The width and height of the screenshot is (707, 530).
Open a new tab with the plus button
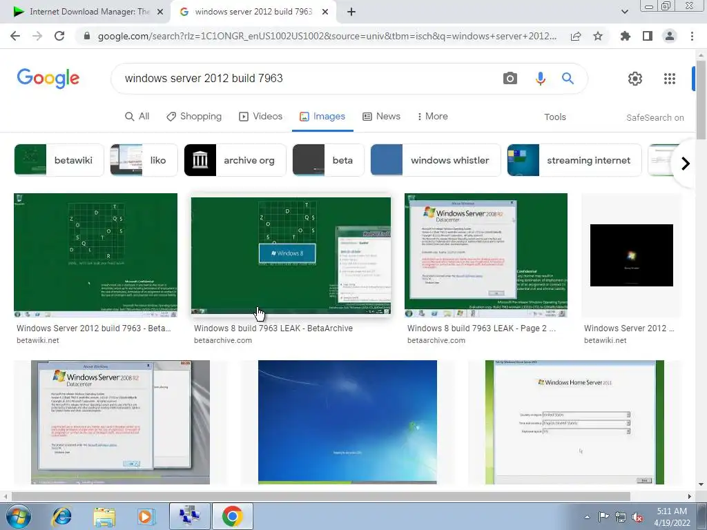[x=351, y=12]
